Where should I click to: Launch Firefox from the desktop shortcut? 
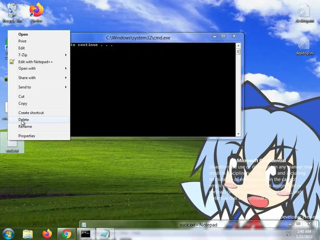[x=36, y=12]
